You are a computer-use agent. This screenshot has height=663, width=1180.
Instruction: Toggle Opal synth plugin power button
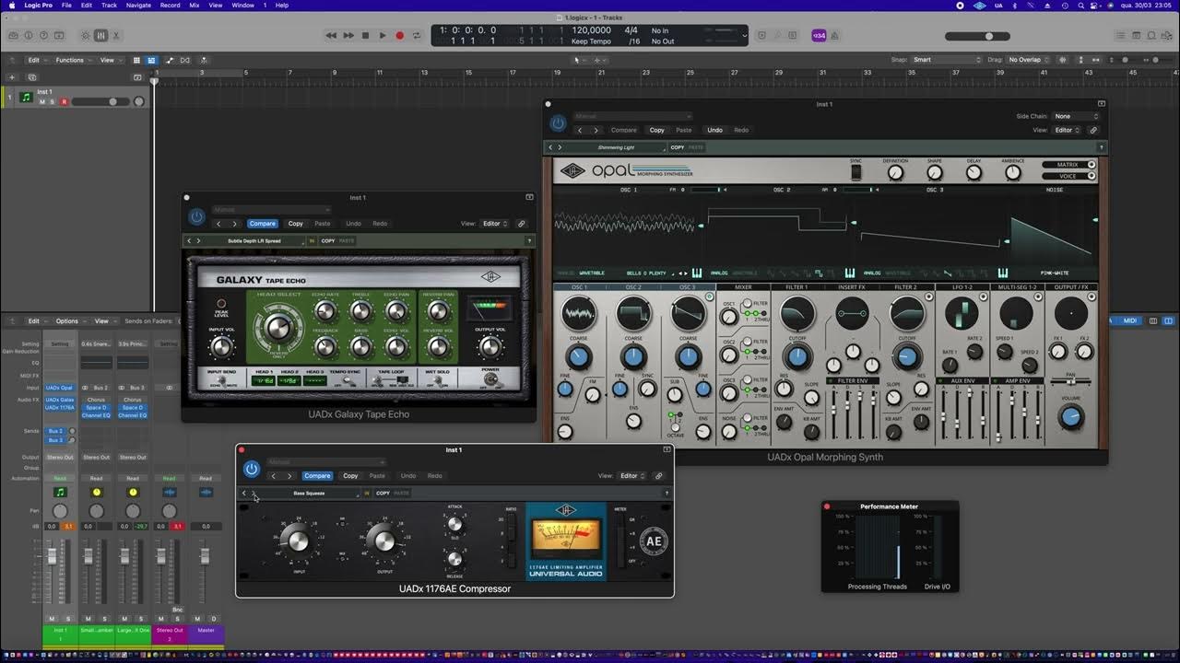[x=557, y=123]
